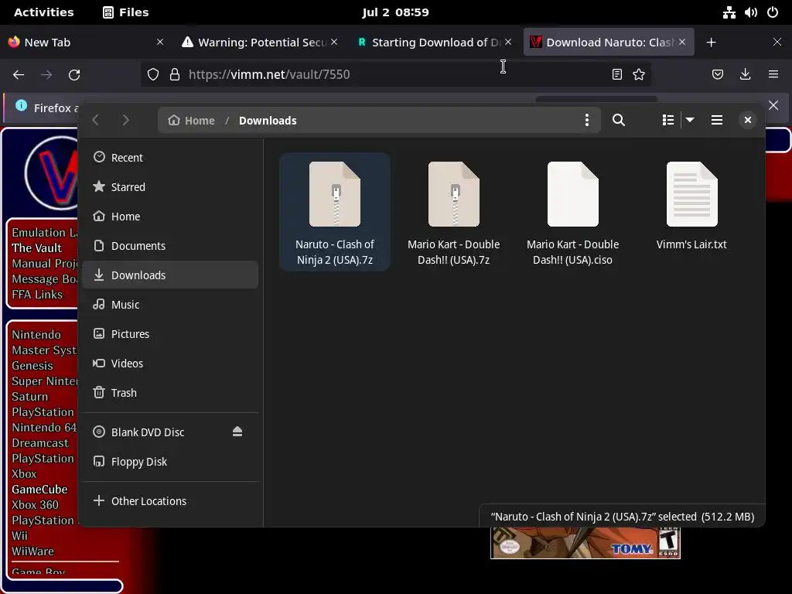Switch to the New Tab browser tab
Screen dimensions: 792x594
pyautogui.click(x=86, y=43)
